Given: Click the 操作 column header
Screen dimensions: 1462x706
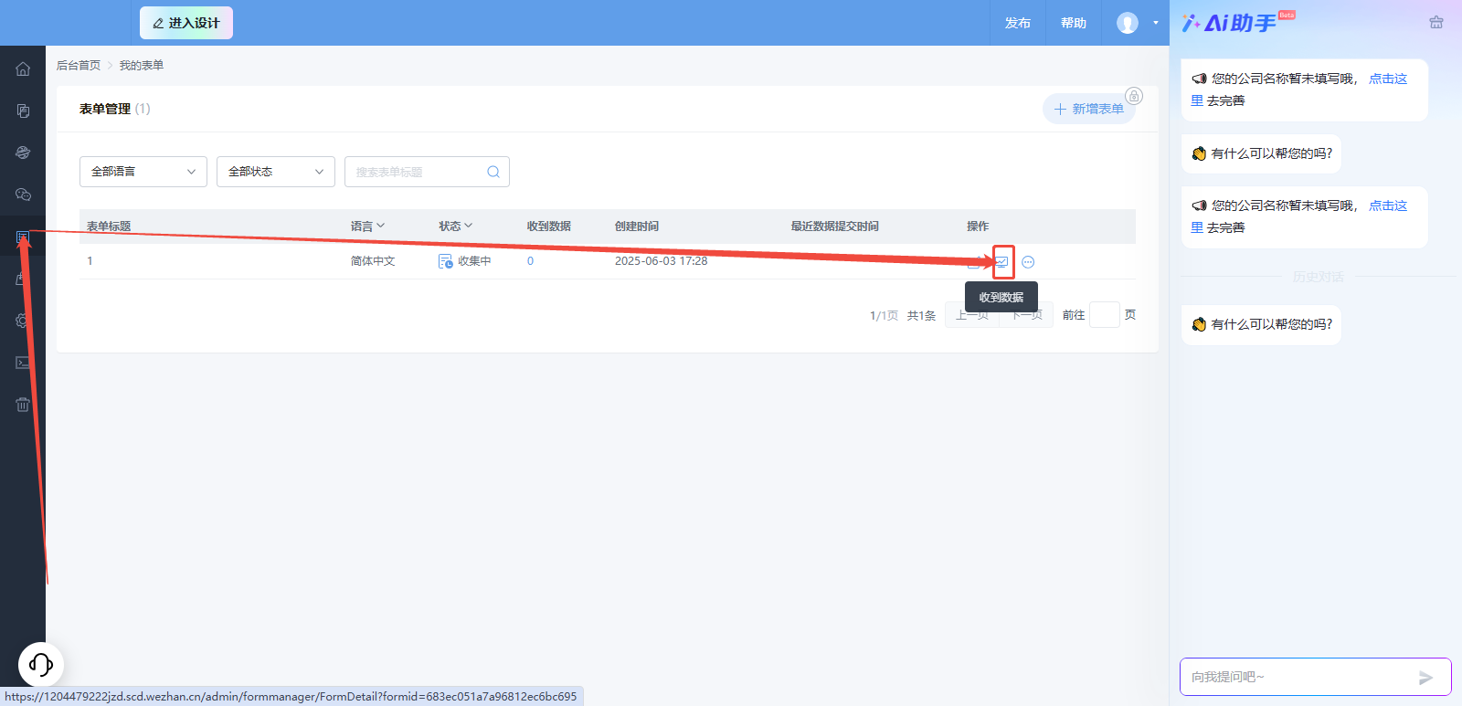Looking at the screenshot, I should pos(978,227).
